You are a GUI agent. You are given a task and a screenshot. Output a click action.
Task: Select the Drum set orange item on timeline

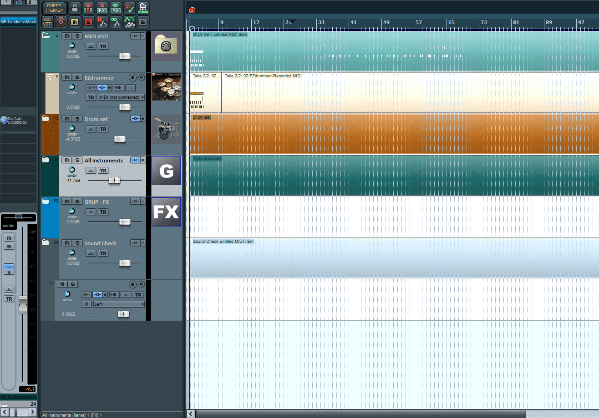pyautogui.click(x=394, y=135)
